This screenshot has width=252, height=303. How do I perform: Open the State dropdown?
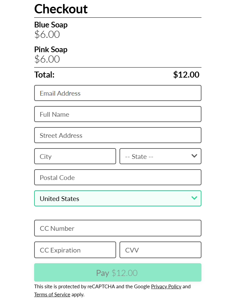pos(160,156)
